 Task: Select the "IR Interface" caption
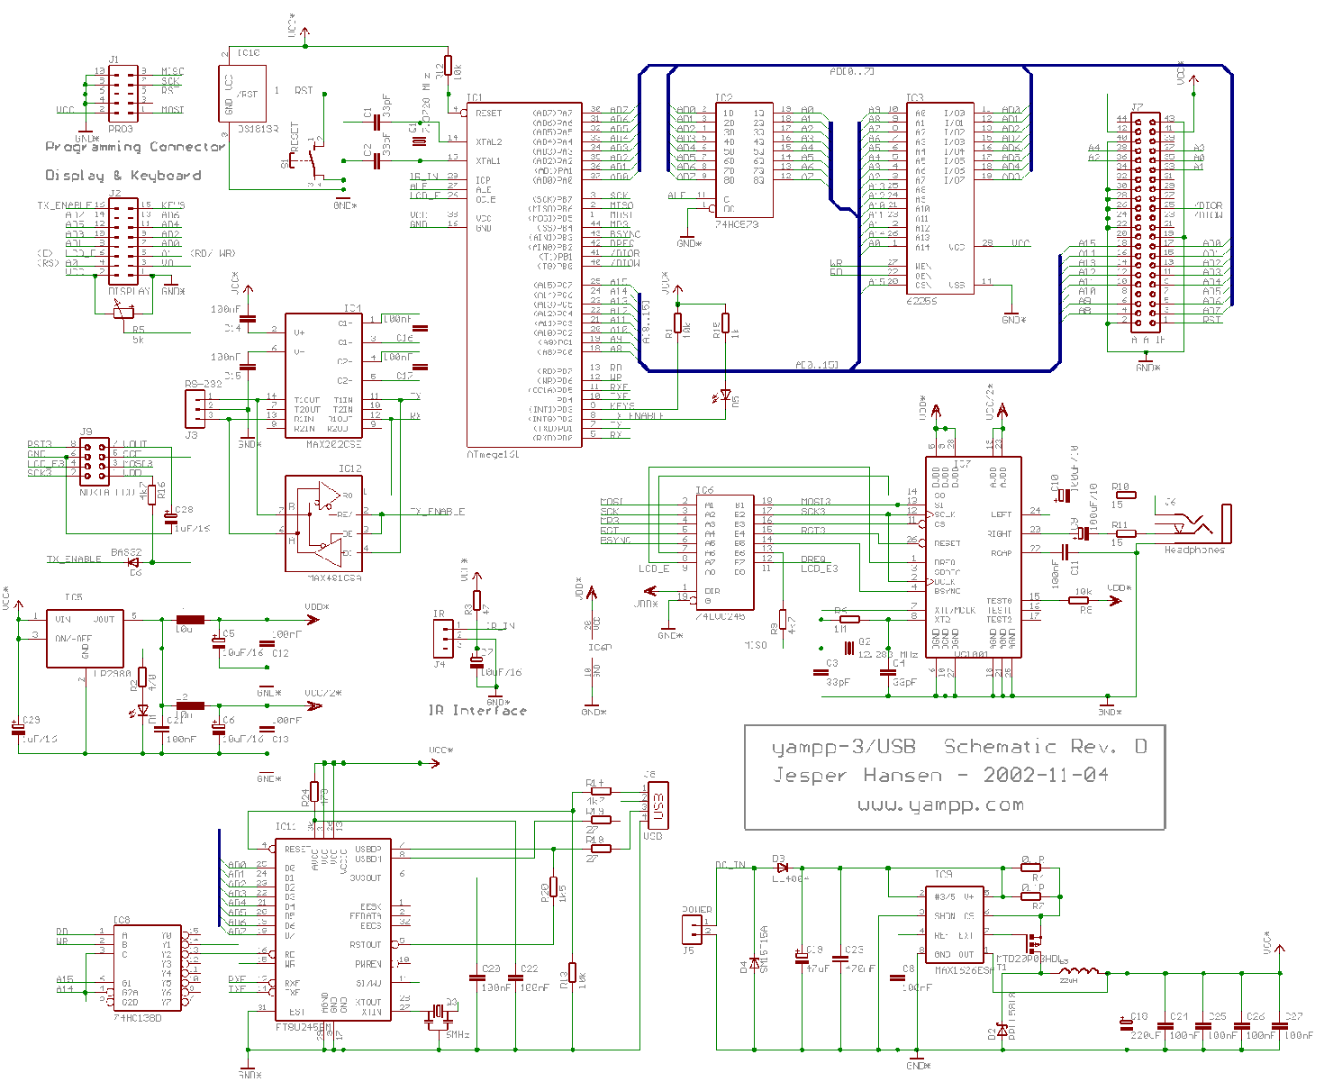[x=477, y=710]
